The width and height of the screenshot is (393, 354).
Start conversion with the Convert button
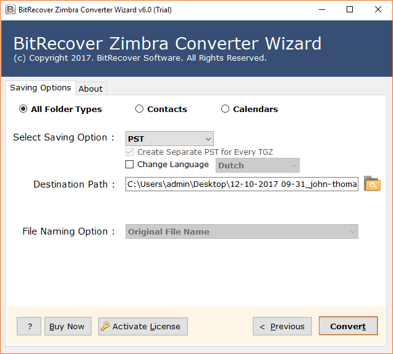click(x=348, y=326)
